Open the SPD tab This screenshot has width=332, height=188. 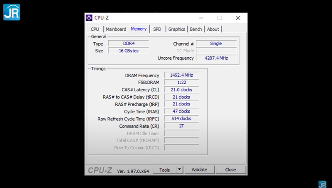(x=157, y=29)
